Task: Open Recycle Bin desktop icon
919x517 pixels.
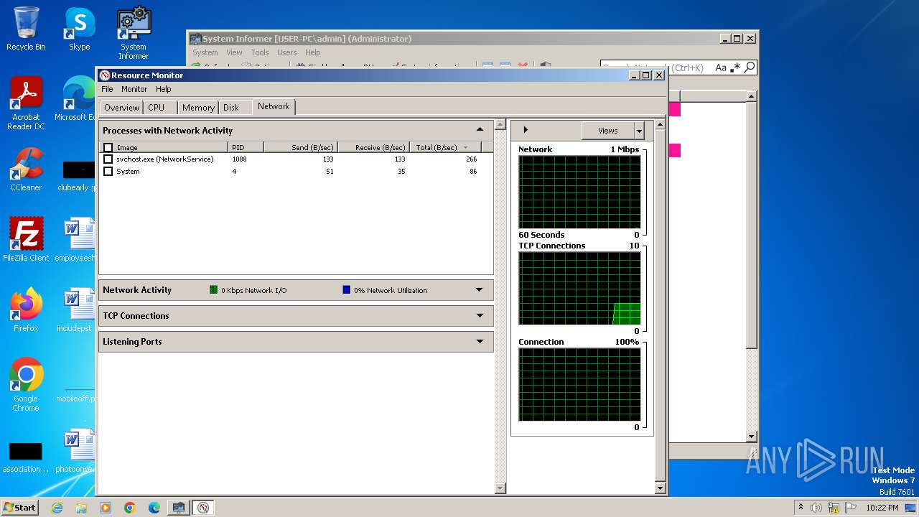Action: pos(26,29)
